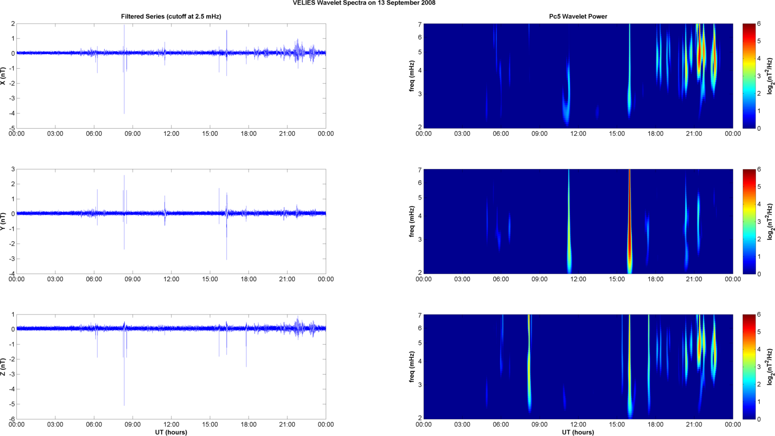Click the '12:00' tick under the X series plot
The width and height of the screenshot is (775, 436).
(171, 134)
